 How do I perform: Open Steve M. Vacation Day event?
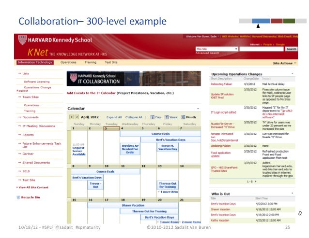click(x=168, y=147)
